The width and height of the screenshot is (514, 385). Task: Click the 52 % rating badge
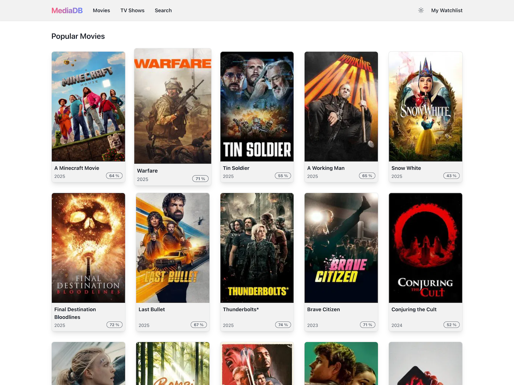[451, 325]
